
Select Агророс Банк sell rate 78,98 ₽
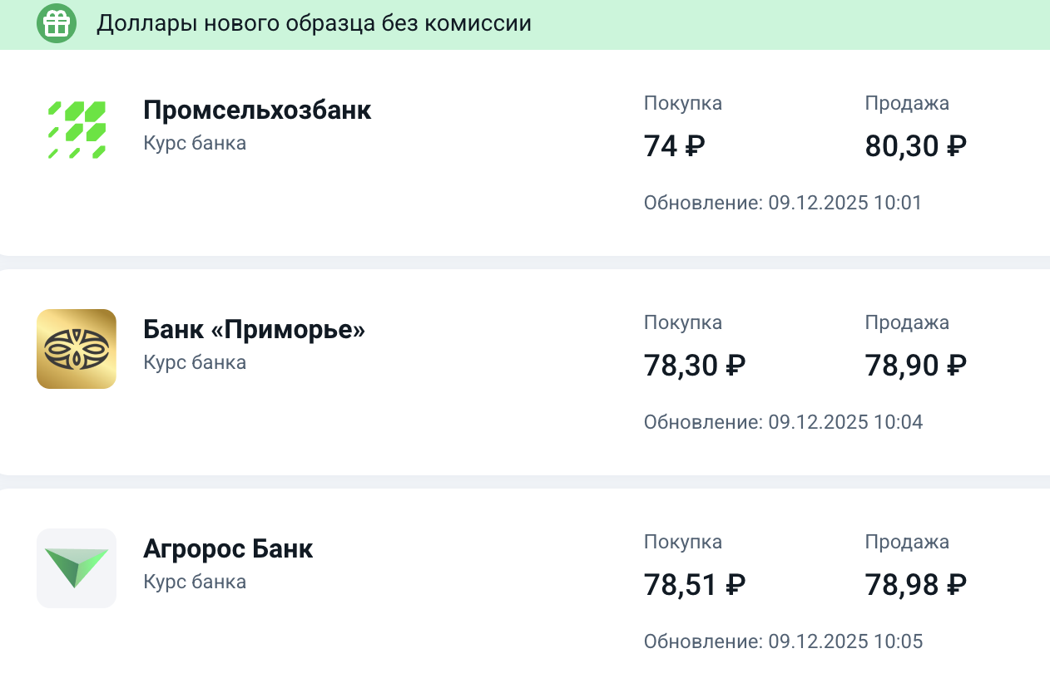tap(915, 585)
